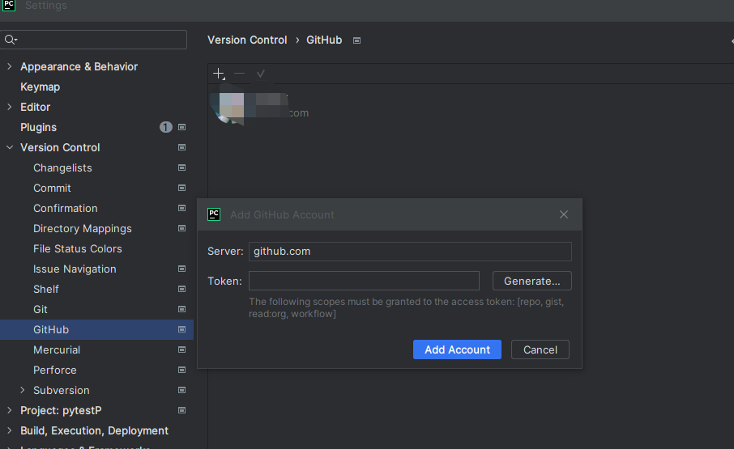Click the project icon next to Commit
Screen dimensions: 734x449
click(x=182, y=188)
